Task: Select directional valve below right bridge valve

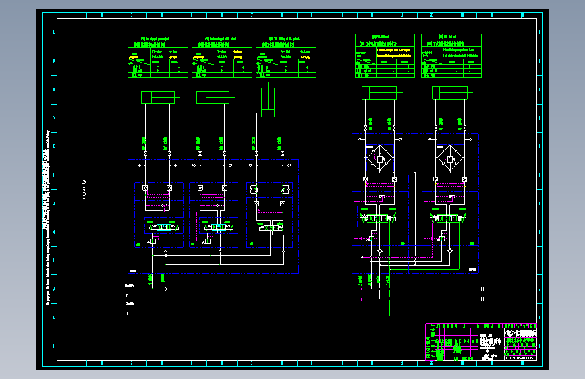Action: (448, 218)
